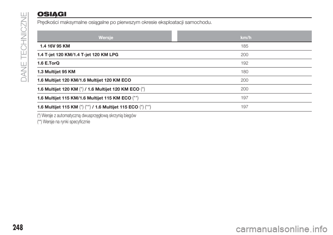Click 197 in the 115 KM (*) (**) row
Screen dimensions: 333x235
pos(245,107)
